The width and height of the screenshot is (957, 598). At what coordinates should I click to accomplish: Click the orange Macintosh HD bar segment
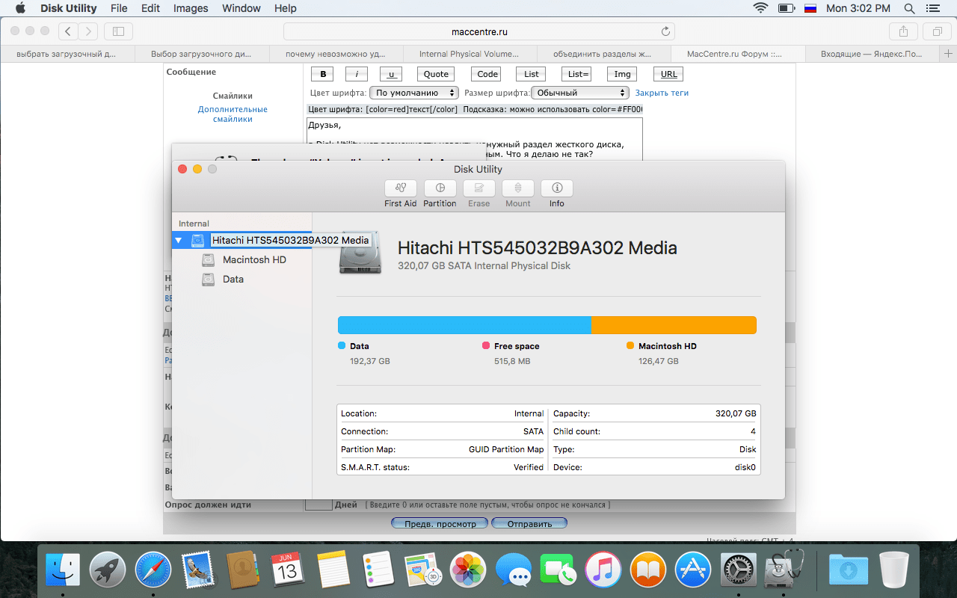(x=674, y=325)
